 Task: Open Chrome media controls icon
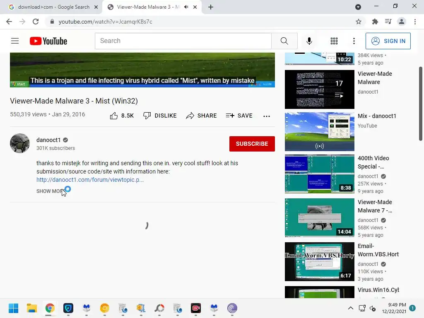pos(388,22)
